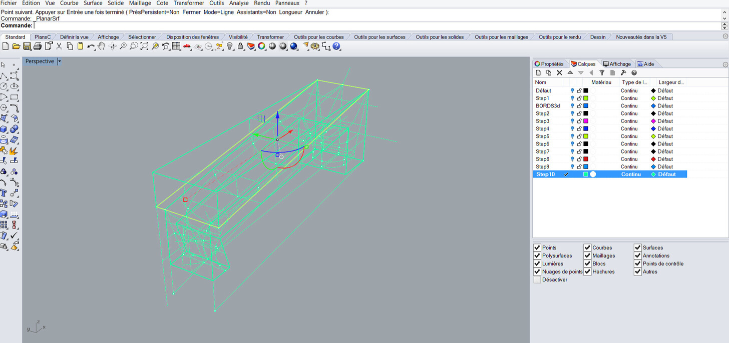Click the New layer icon in Calques panel
The width and height of the screenshot is (729, 343).
(x=538, y=72)
